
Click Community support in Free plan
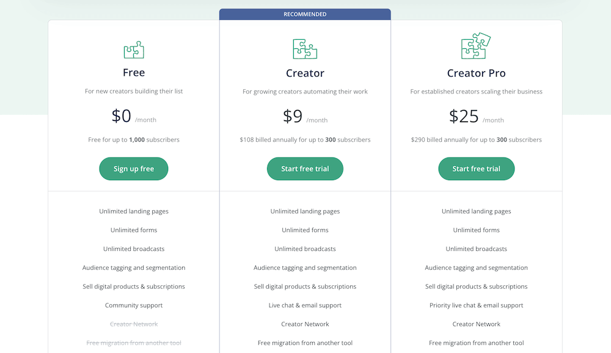(134, 305)
